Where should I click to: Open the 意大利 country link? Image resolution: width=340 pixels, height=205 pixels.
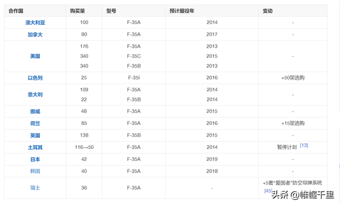click(x=35, y=95)
